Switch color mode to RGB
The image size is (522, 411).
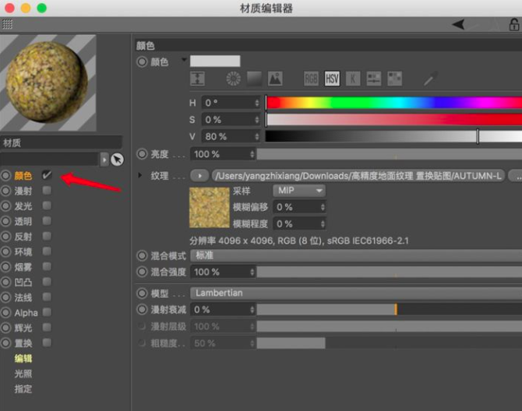312,79
